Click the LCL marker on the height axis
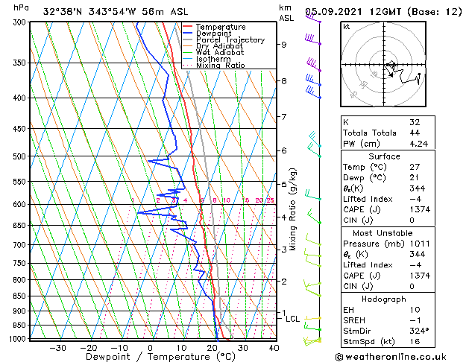Screen dimensions: 469x362 click(x=292, y=319)
